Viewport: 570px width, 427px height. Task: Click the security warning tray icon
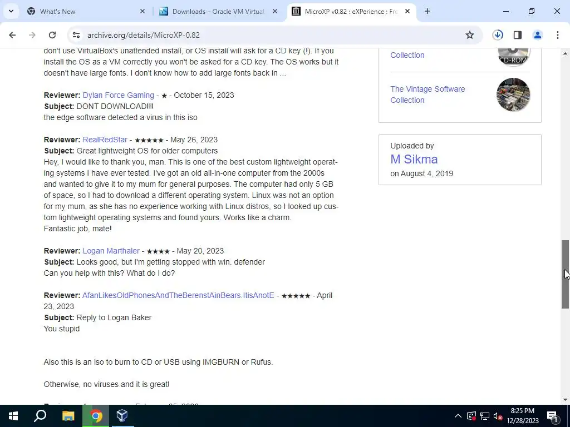click(x=471, y=416)
